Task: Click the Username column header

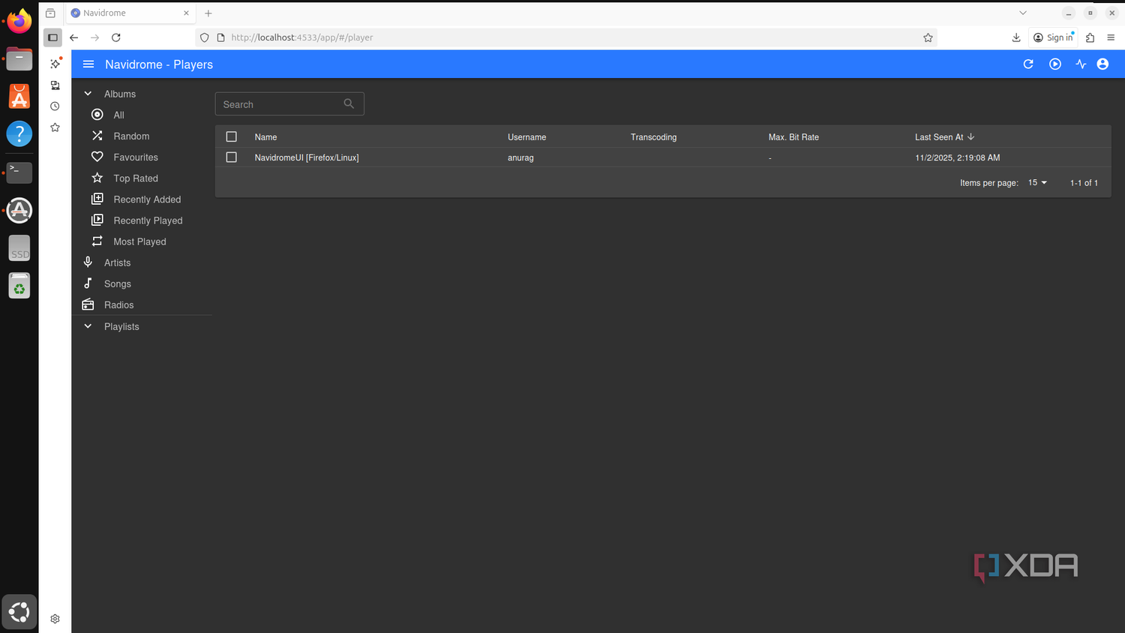Action: pyautogui.click(x=526, y=136)
